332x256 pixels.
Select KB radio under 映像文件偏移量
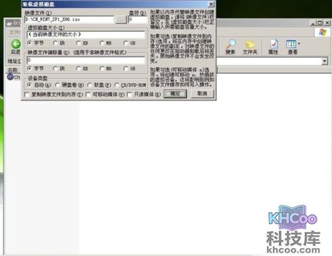[x=78, y=68]
